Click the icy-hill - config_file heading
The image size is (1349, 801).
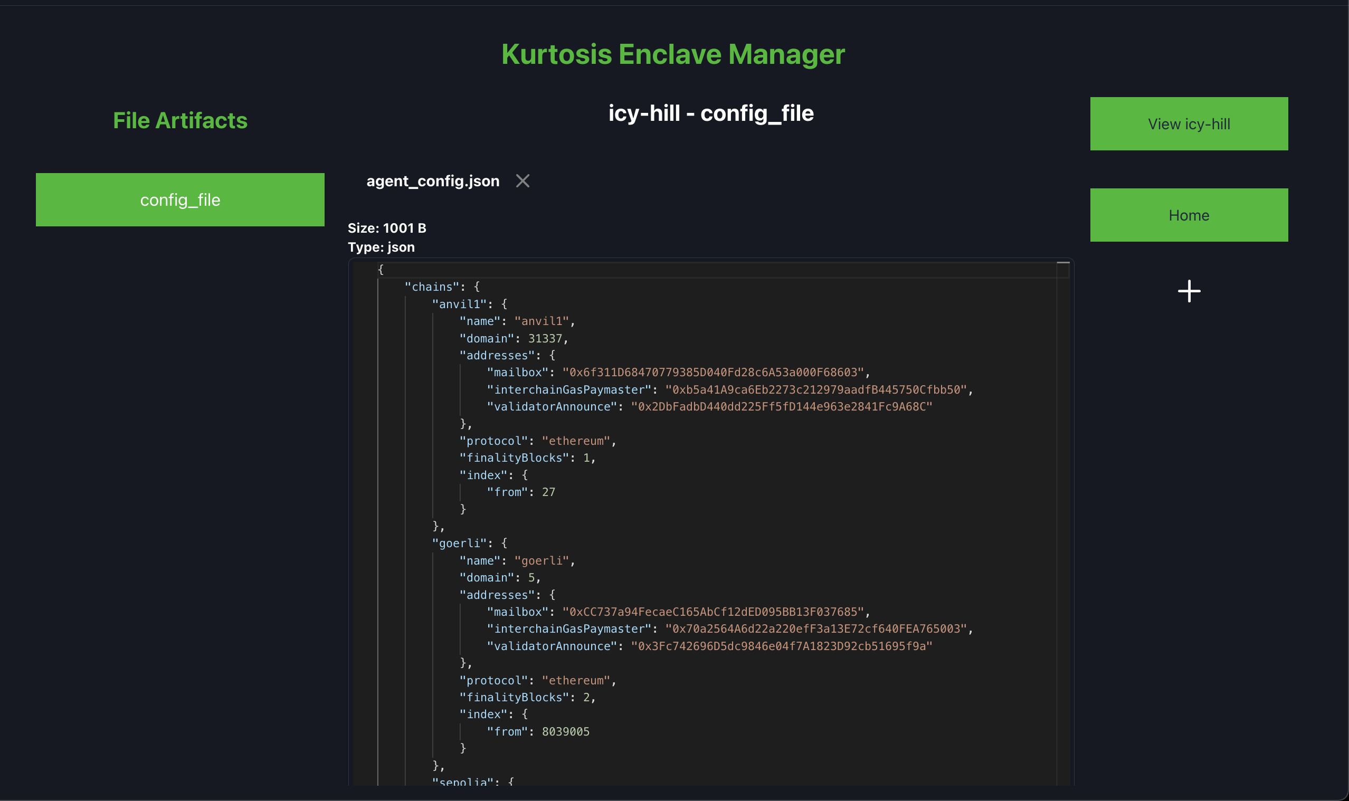click(x=710, y=113)
